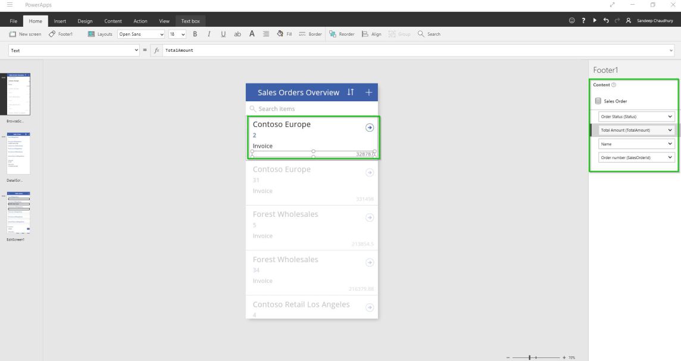Open the text alignment icon
This screenshot has height=361, width=681.
click(x=266, y=34)
